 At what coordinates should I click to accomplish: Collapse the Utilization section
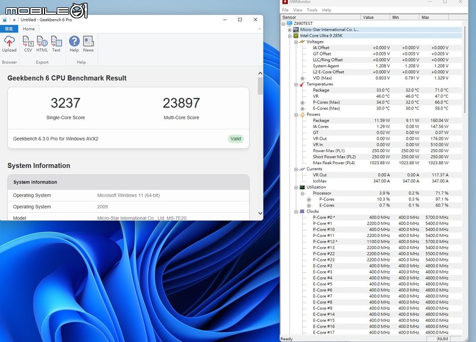[296, 187]
